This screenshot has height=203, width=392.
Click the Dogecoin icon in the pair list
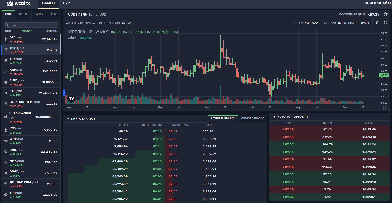pos(6,173)
